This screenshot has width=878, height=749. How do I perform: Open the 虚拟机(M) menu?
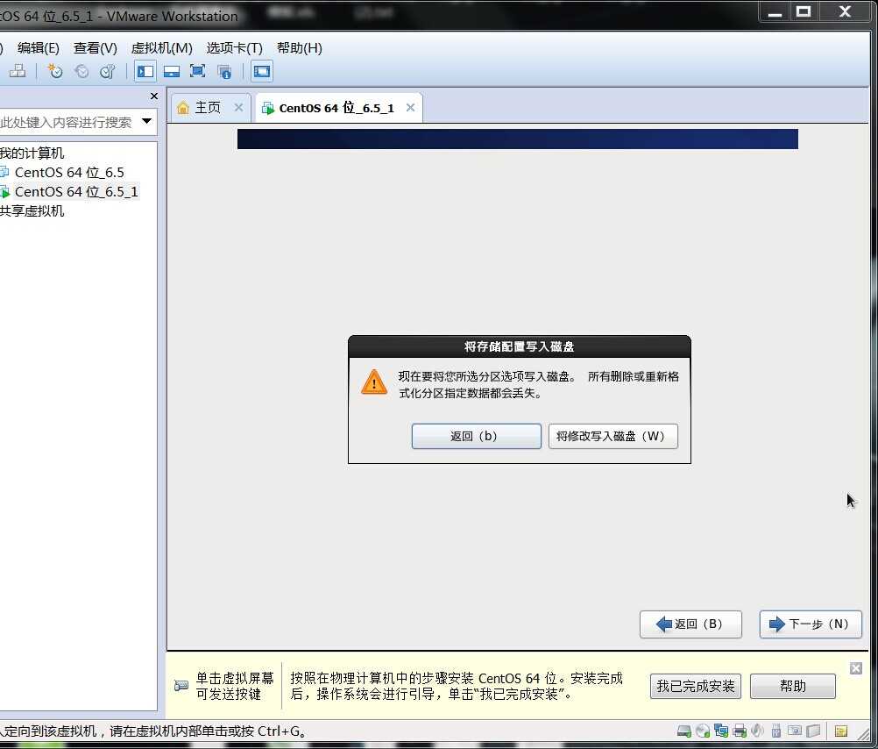(162, 48)
